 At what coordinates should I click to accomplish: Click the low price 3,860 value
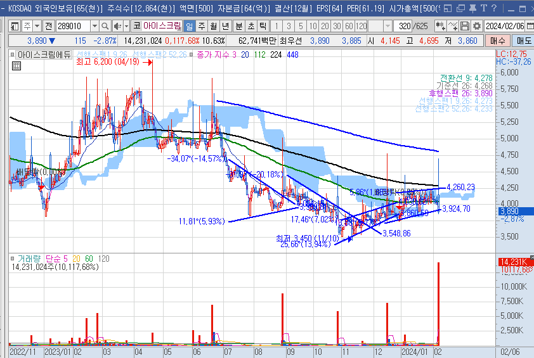point(467,41)
